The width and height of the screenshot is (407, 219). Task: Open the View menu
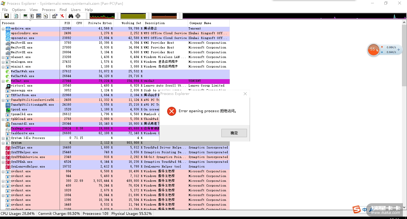coord(34,10)
